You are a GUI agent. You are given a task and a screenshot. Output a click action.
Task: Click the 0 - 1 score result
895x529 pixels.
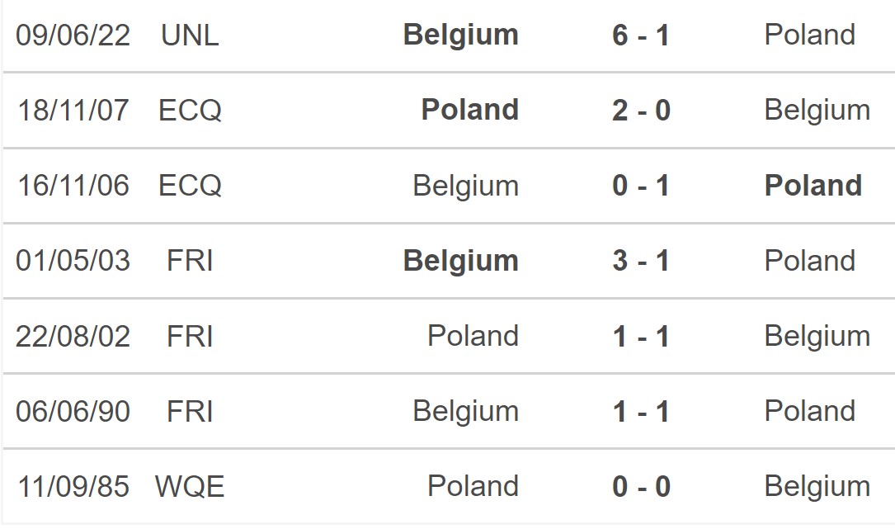[x=640, y=186]
